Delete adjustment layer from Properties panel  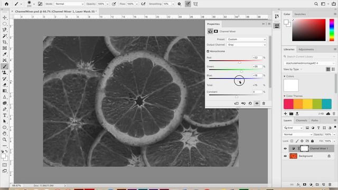[x=264, y=103]
